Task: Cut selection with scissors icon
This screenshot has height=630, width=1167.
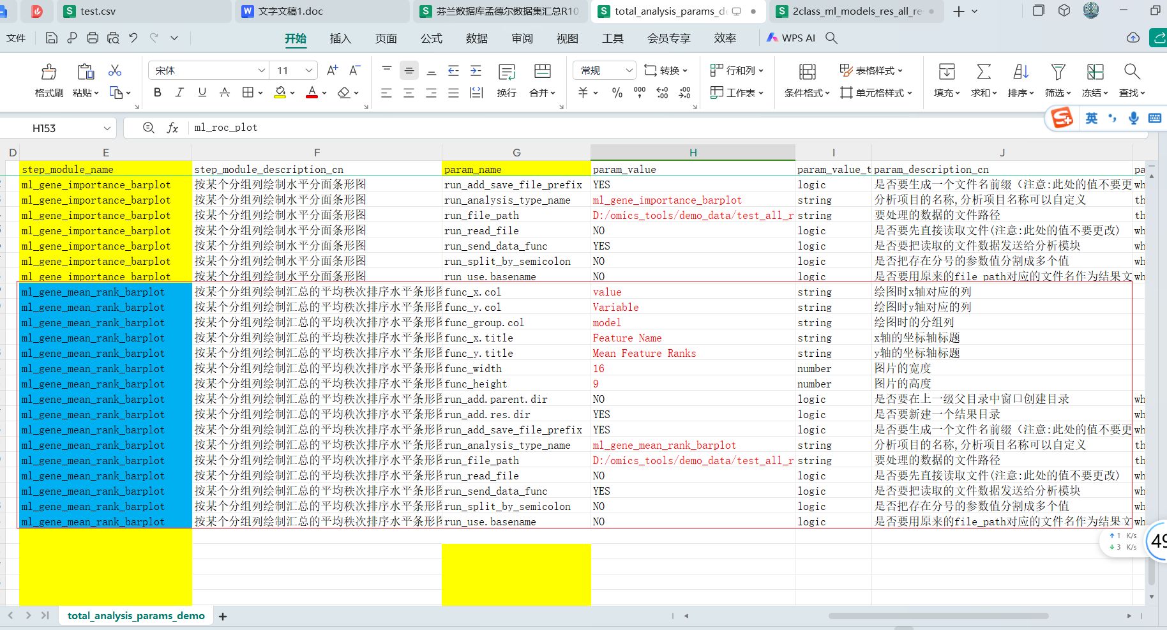Action: pyautogui.click(x=115, y=70)
